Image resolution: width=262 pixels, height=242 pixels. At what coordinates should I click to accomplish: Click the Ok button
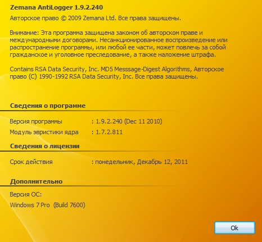(234, 228)
